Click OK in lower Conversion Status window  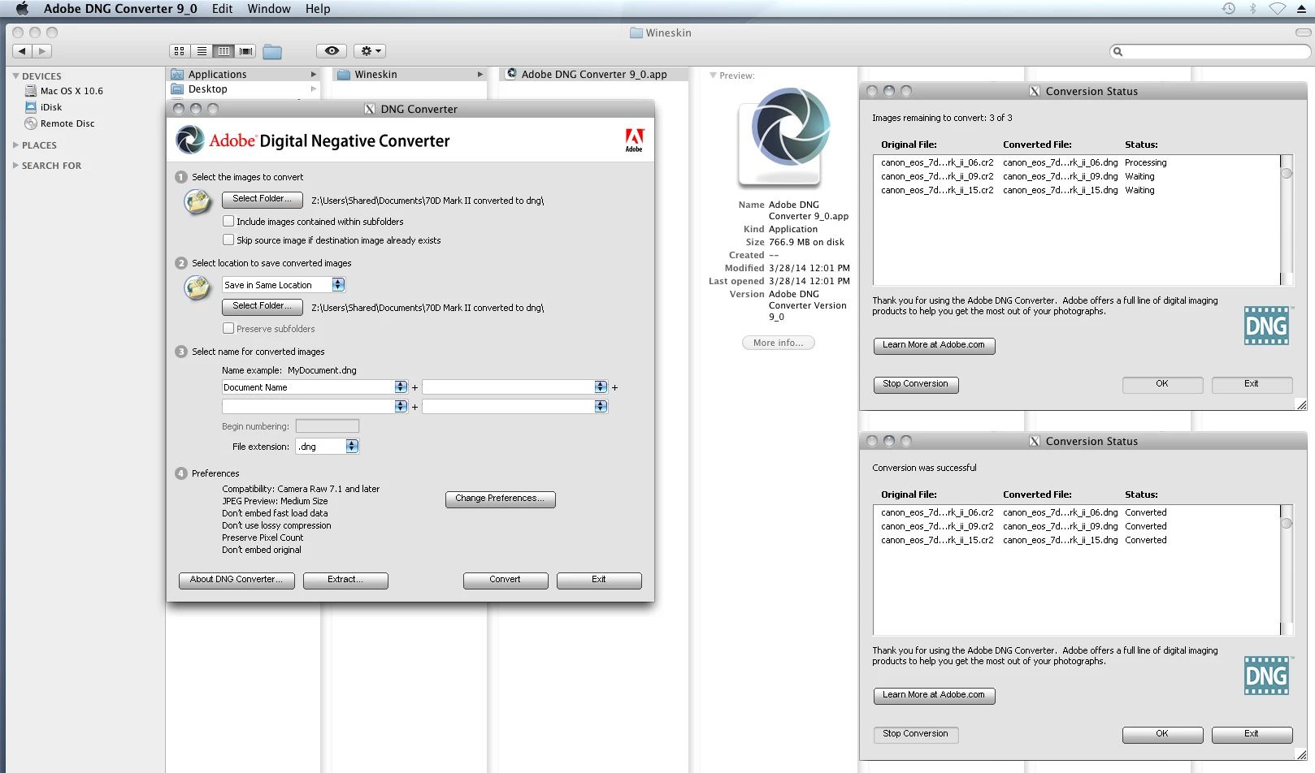[x=1162, y=735]
